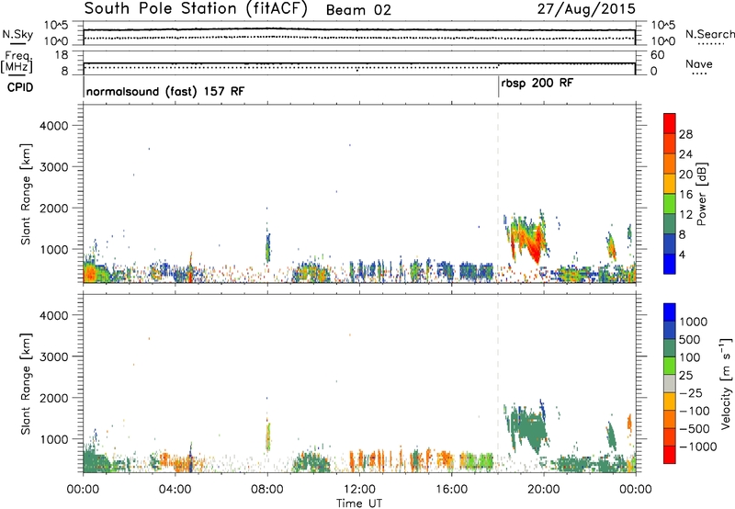Viewport: 735px width, 509px height.
Task: Click the '20:00' time axis label
Action: (x=544, y=490)
